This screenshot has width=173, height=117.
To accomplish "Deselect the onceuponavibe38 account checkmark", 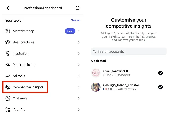I will pos(160,73).
